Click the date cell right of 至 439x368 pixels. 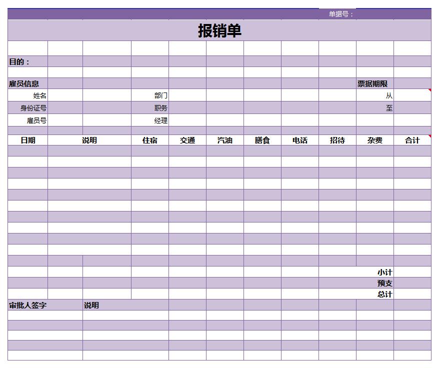(412, 108)
